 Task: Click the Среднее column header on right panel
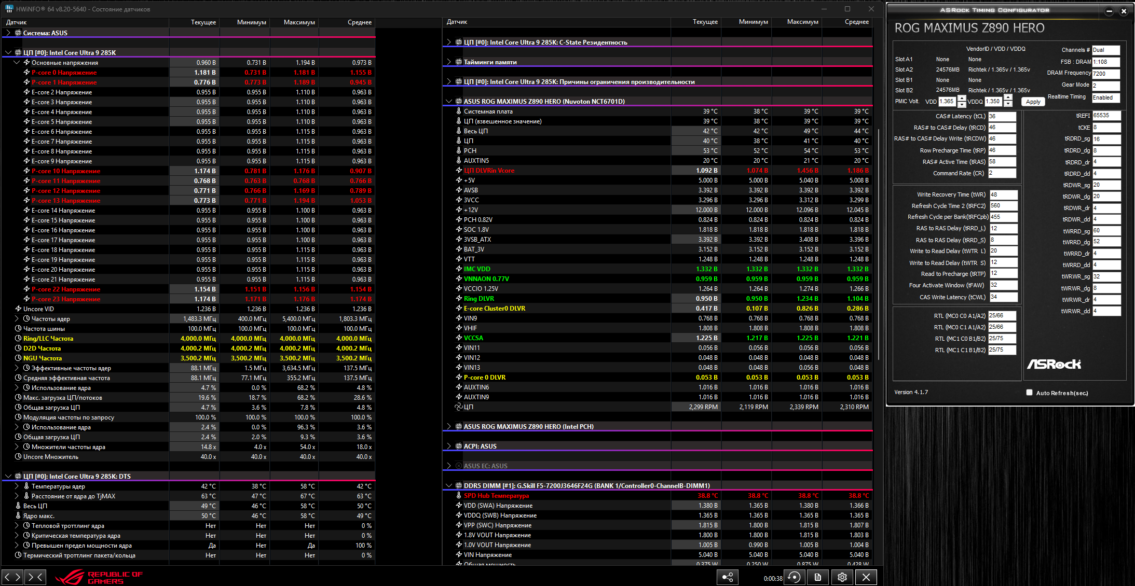click(856, 22)
